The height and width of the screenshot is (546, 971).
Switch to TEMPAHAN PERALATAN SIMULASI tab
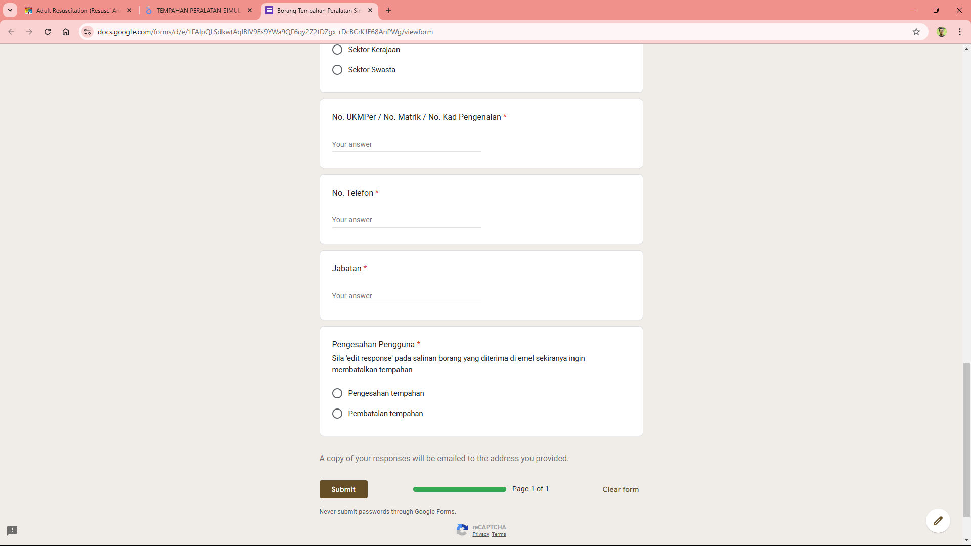[x=197, y=10]
